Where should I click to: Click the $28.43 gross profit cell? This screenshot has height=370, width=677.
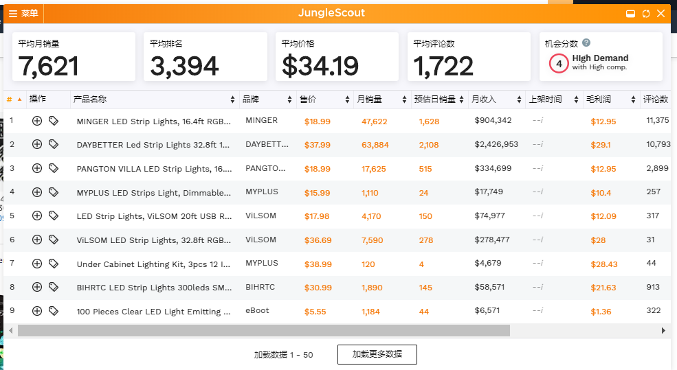pos(604,264)
